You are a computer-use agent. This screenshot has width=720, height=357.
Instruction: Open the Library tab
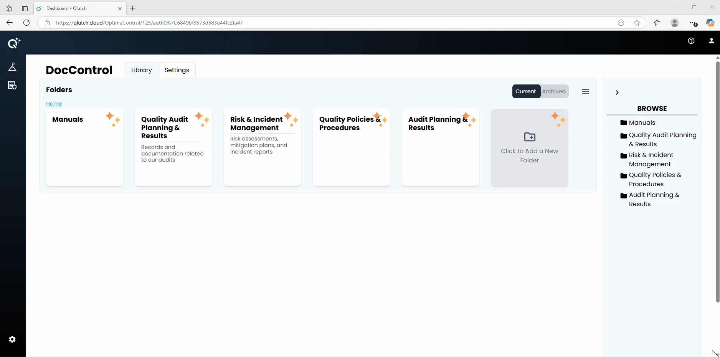tap(142, 70)
